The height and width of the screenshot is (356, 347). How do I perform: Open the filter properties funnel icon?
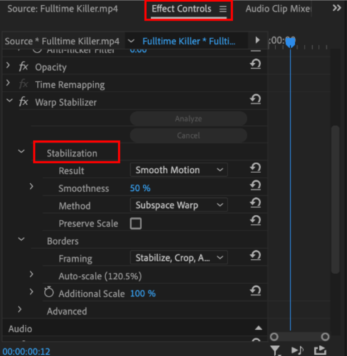pyautogui.click(x=276, y=350)
